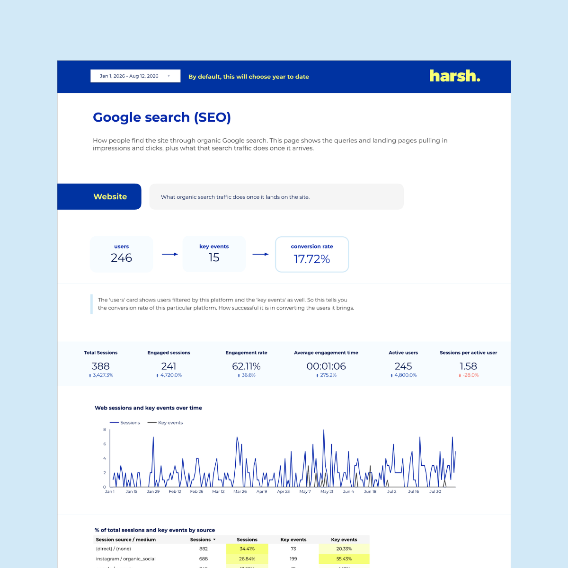Select the (direct) / (none) table row
The height and width of the screenshot is (568, 568).
(232, 549)
